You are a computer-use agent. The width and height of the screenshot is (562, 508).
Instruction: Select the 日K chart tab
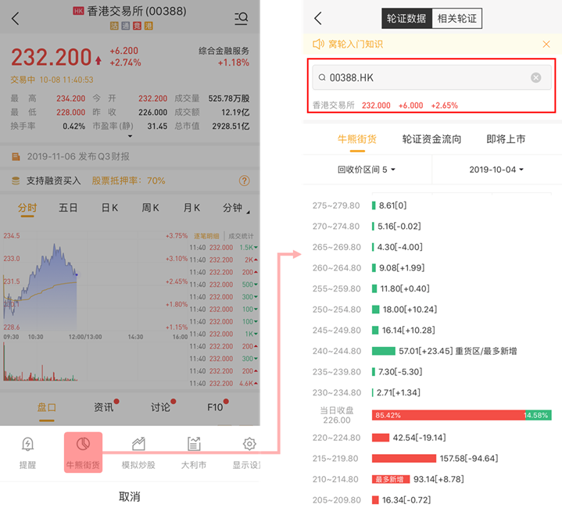coord(109,208)
